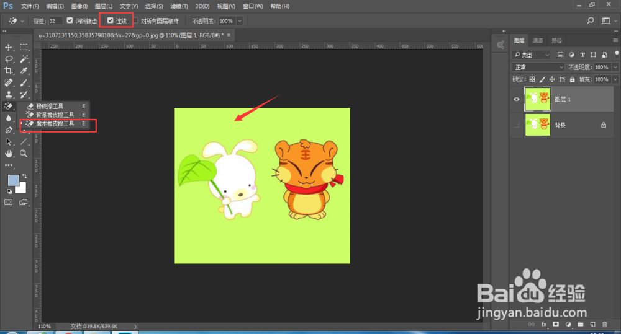Select the Healing Brush tool

tap(8, 82)
